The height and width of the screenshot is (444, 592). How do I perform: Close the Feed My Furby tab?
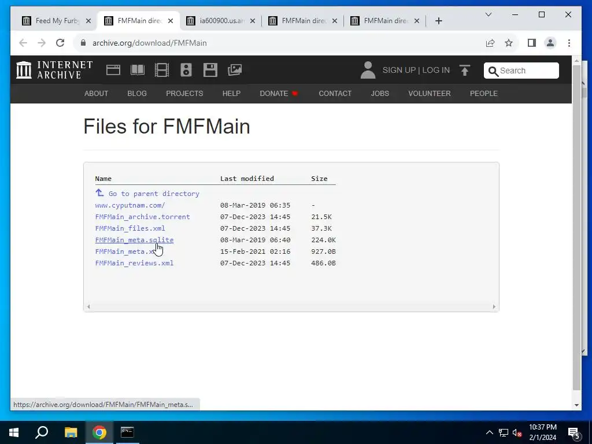(88, 21)
